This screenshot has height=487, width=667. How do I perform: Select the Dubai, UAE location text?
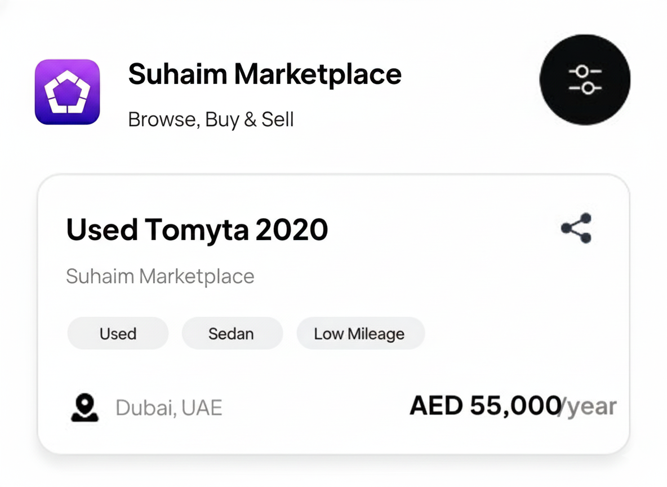click(x=169, y=408)
